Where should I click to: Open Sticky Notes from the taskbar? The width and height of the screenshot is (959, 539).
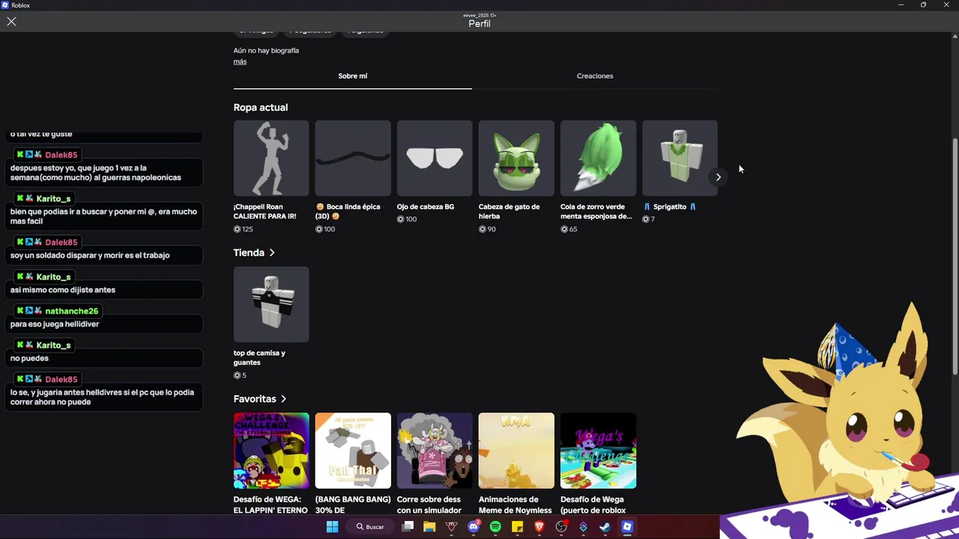click(x=517, y=527)
